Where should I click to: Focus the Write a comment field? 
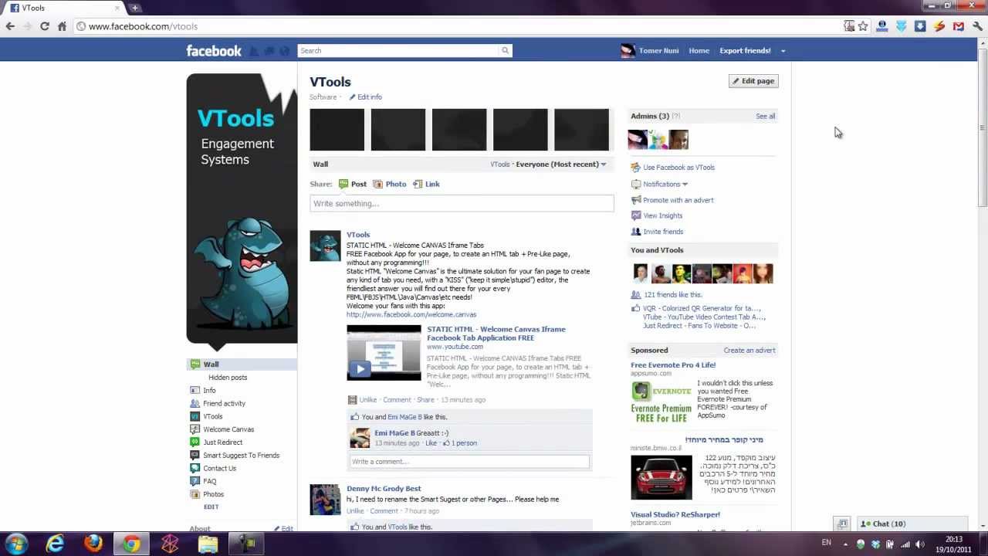[x=469, y=462]
